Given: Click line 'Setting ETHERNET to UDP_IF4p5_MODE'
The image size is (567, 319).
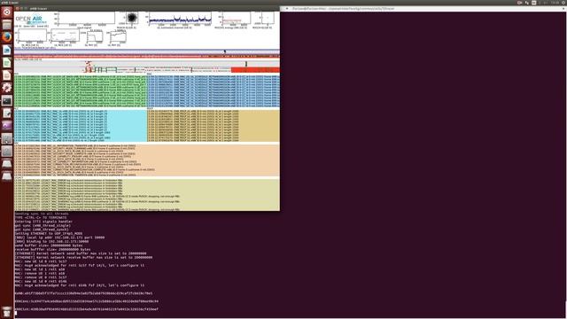Looking at the screenshot, I should point(49,234).
